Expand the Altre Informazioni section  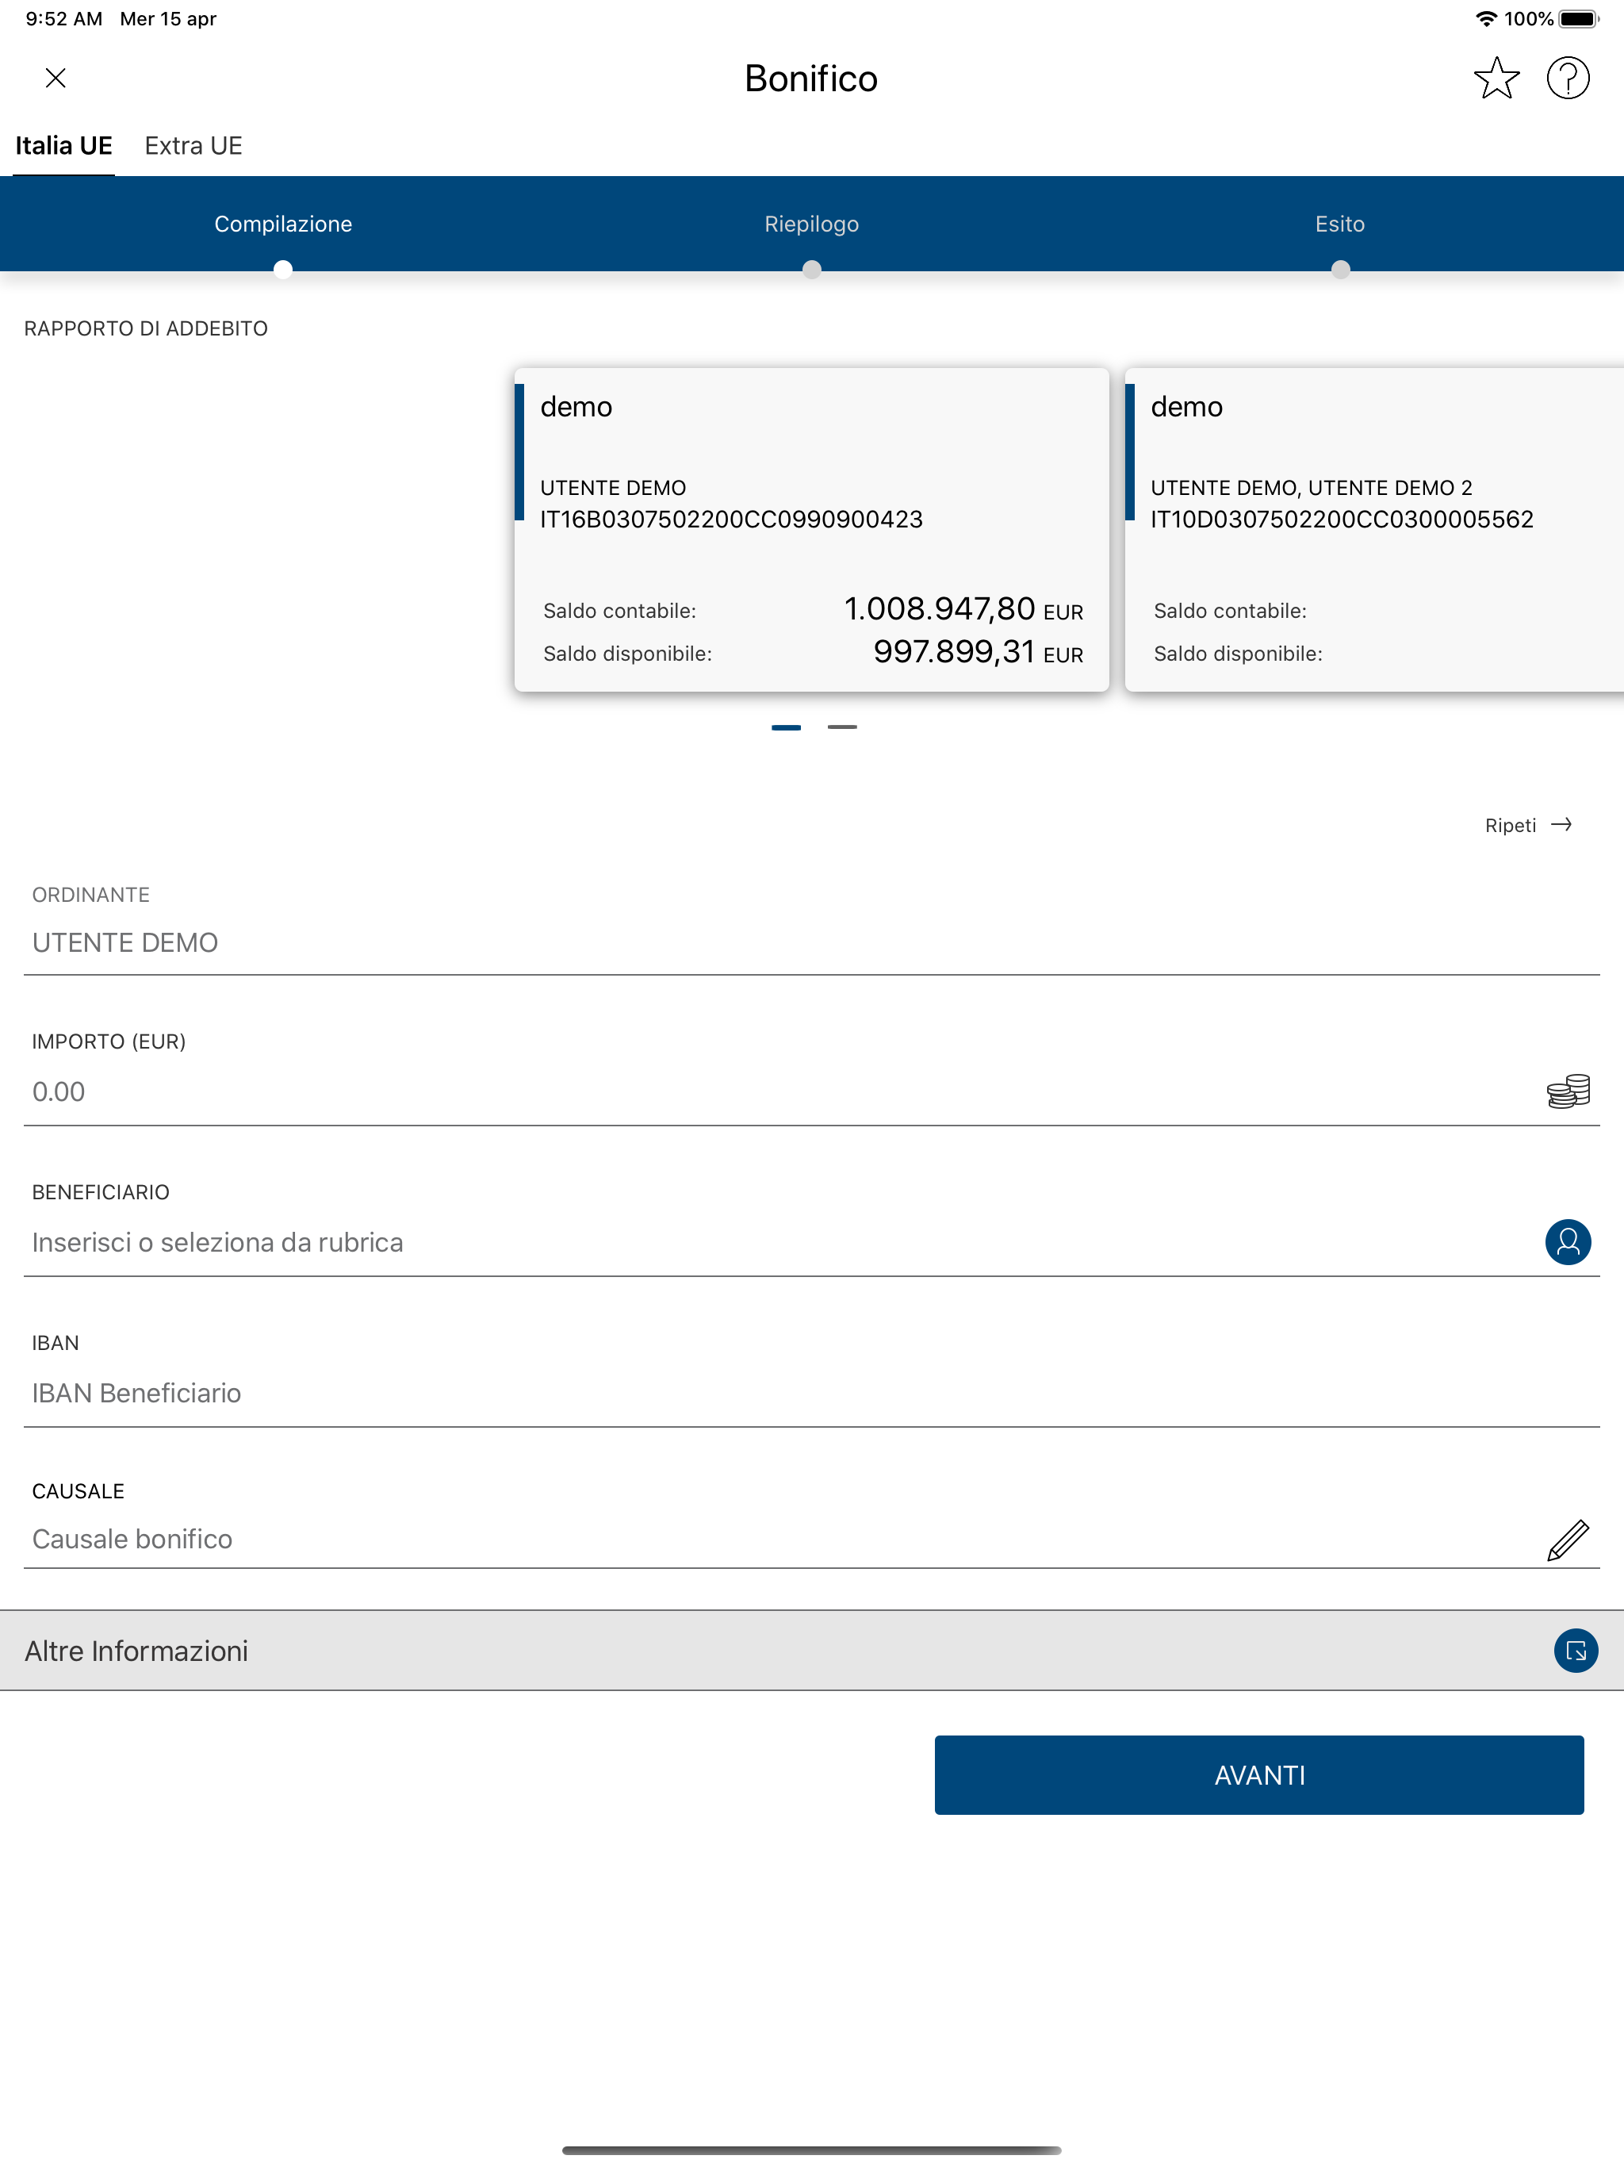click(812, 1651)
